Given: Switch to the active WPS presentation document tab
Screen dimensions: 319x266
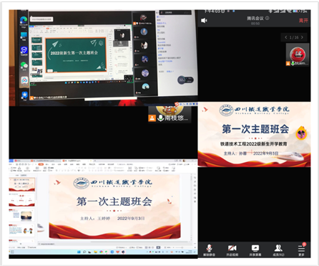Looking at the screenshot, I should point(72,161).
